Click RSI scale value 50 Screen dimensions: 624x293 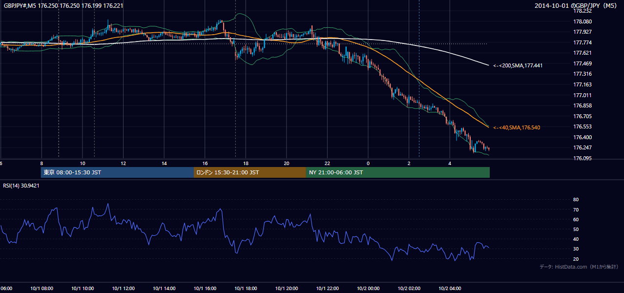point(576,229)
